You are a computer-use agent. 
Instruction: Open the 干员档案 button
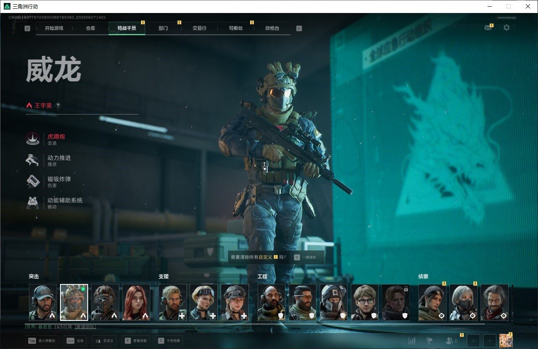coord(169,341)
